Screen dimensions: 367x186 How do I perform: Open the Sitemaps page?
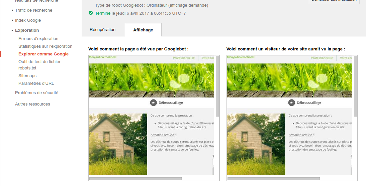pos(27,76)
